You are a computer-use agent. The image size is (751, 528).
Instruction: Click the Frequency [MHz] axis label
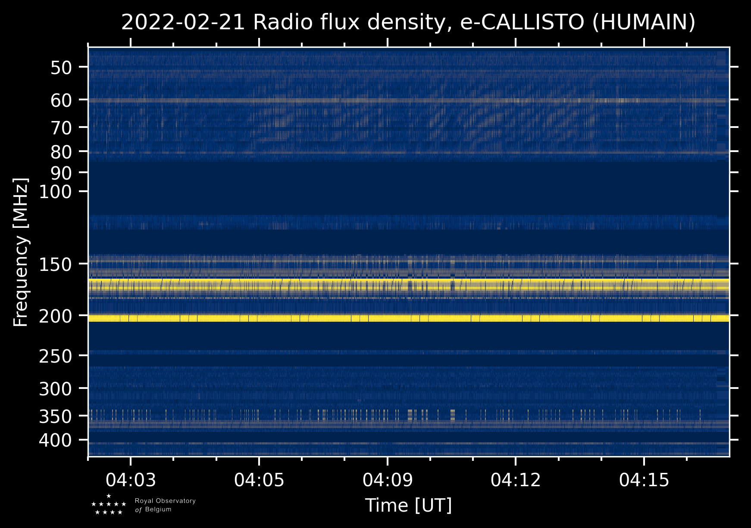(x=21, y=252)
